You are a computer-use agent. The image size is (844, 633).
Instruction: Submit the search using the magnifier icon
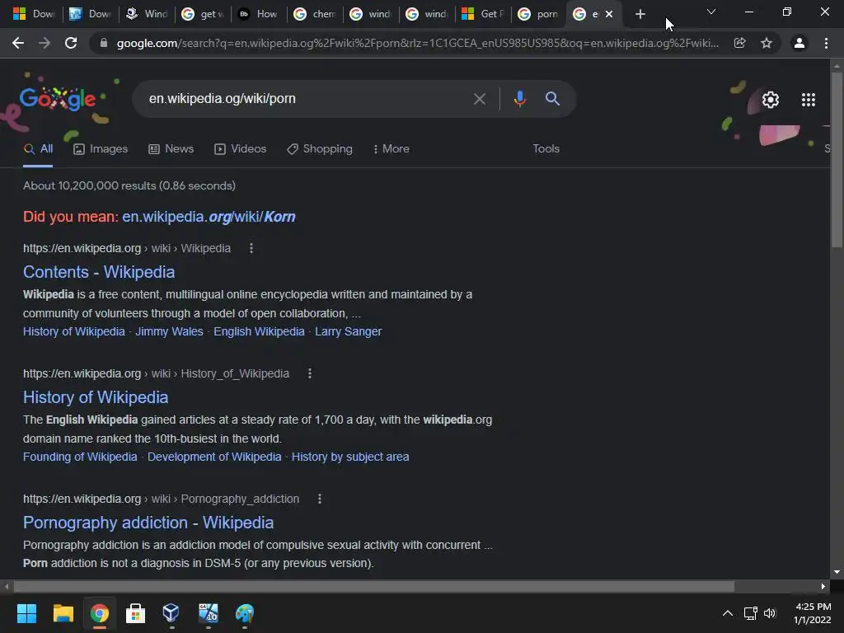(x=552, y=99)
